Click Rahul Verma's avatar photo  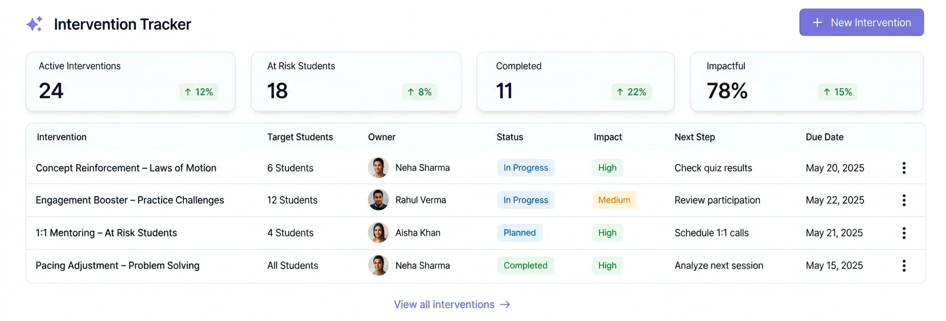(378, 200)
